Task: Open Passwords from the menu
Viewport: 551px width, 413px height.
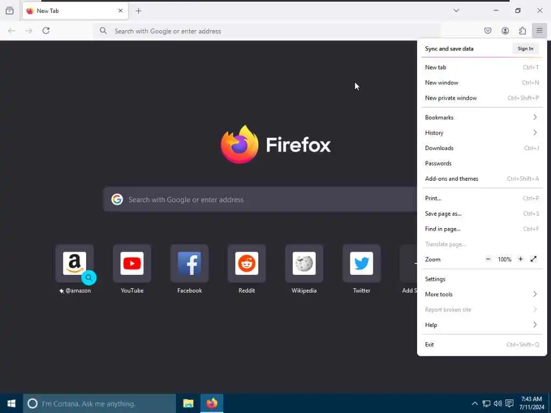Action: [x=482, y=163]
